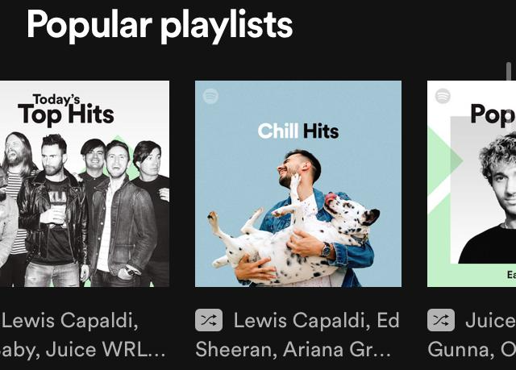Open the Pop playlist cover on the right

tap(472, 184)
